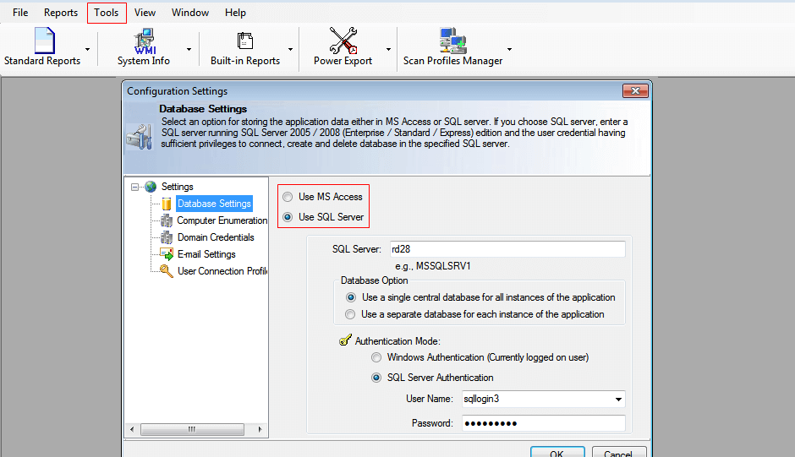Open the Scan Profiles Manager icon
This screenshot has width=795, height=457.
click(452, 41)
